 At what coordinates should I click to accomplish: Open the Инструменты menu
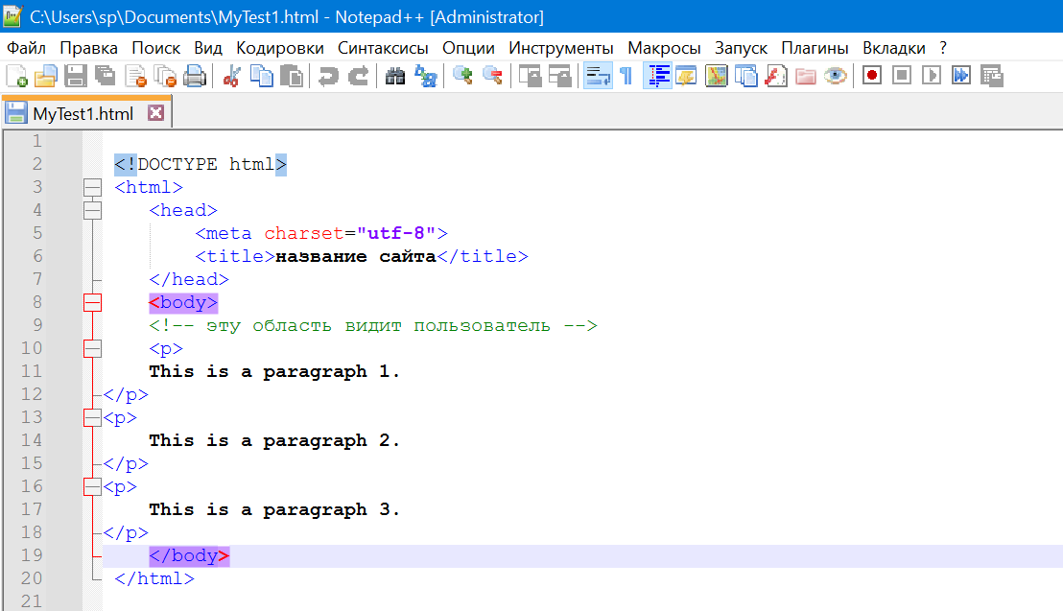point(561,48)
